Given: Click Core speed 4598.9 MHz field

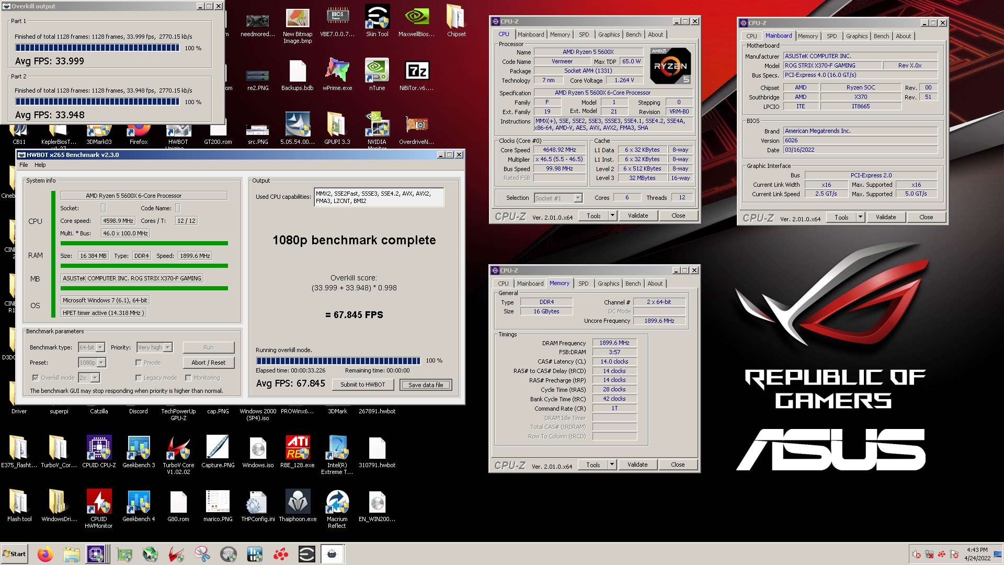Looking at the screenshot, I should pyautogui.click(x=118, y=221).
